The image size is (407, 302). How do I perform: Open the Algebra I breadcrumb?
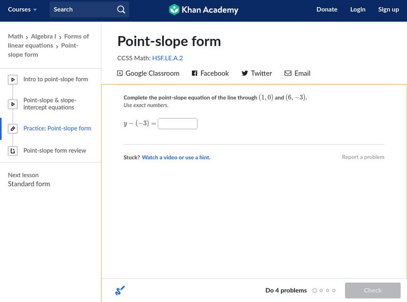click(x=43, y=37)
